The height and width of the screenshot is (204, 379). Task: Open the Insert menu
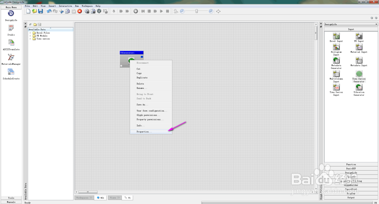(x=52, y=6)
